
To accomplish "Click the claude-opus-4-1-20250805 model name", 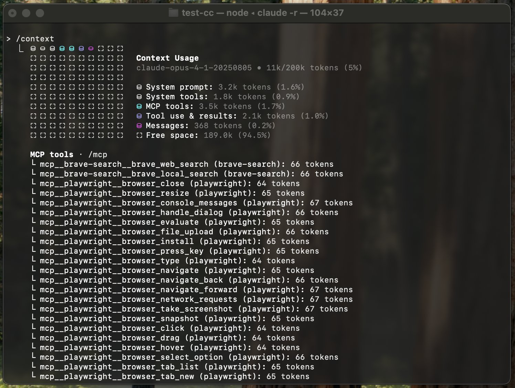I will point(194,68).
